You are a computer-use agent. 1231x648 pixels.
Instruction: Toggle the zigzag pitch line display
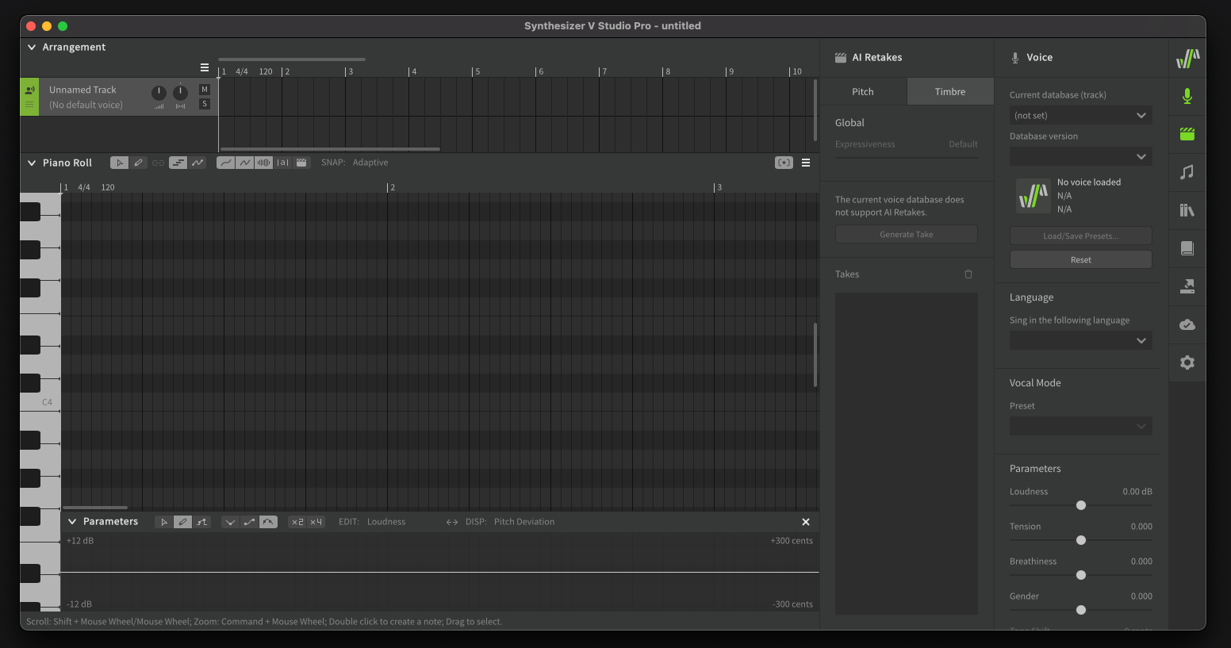(244, 163)
